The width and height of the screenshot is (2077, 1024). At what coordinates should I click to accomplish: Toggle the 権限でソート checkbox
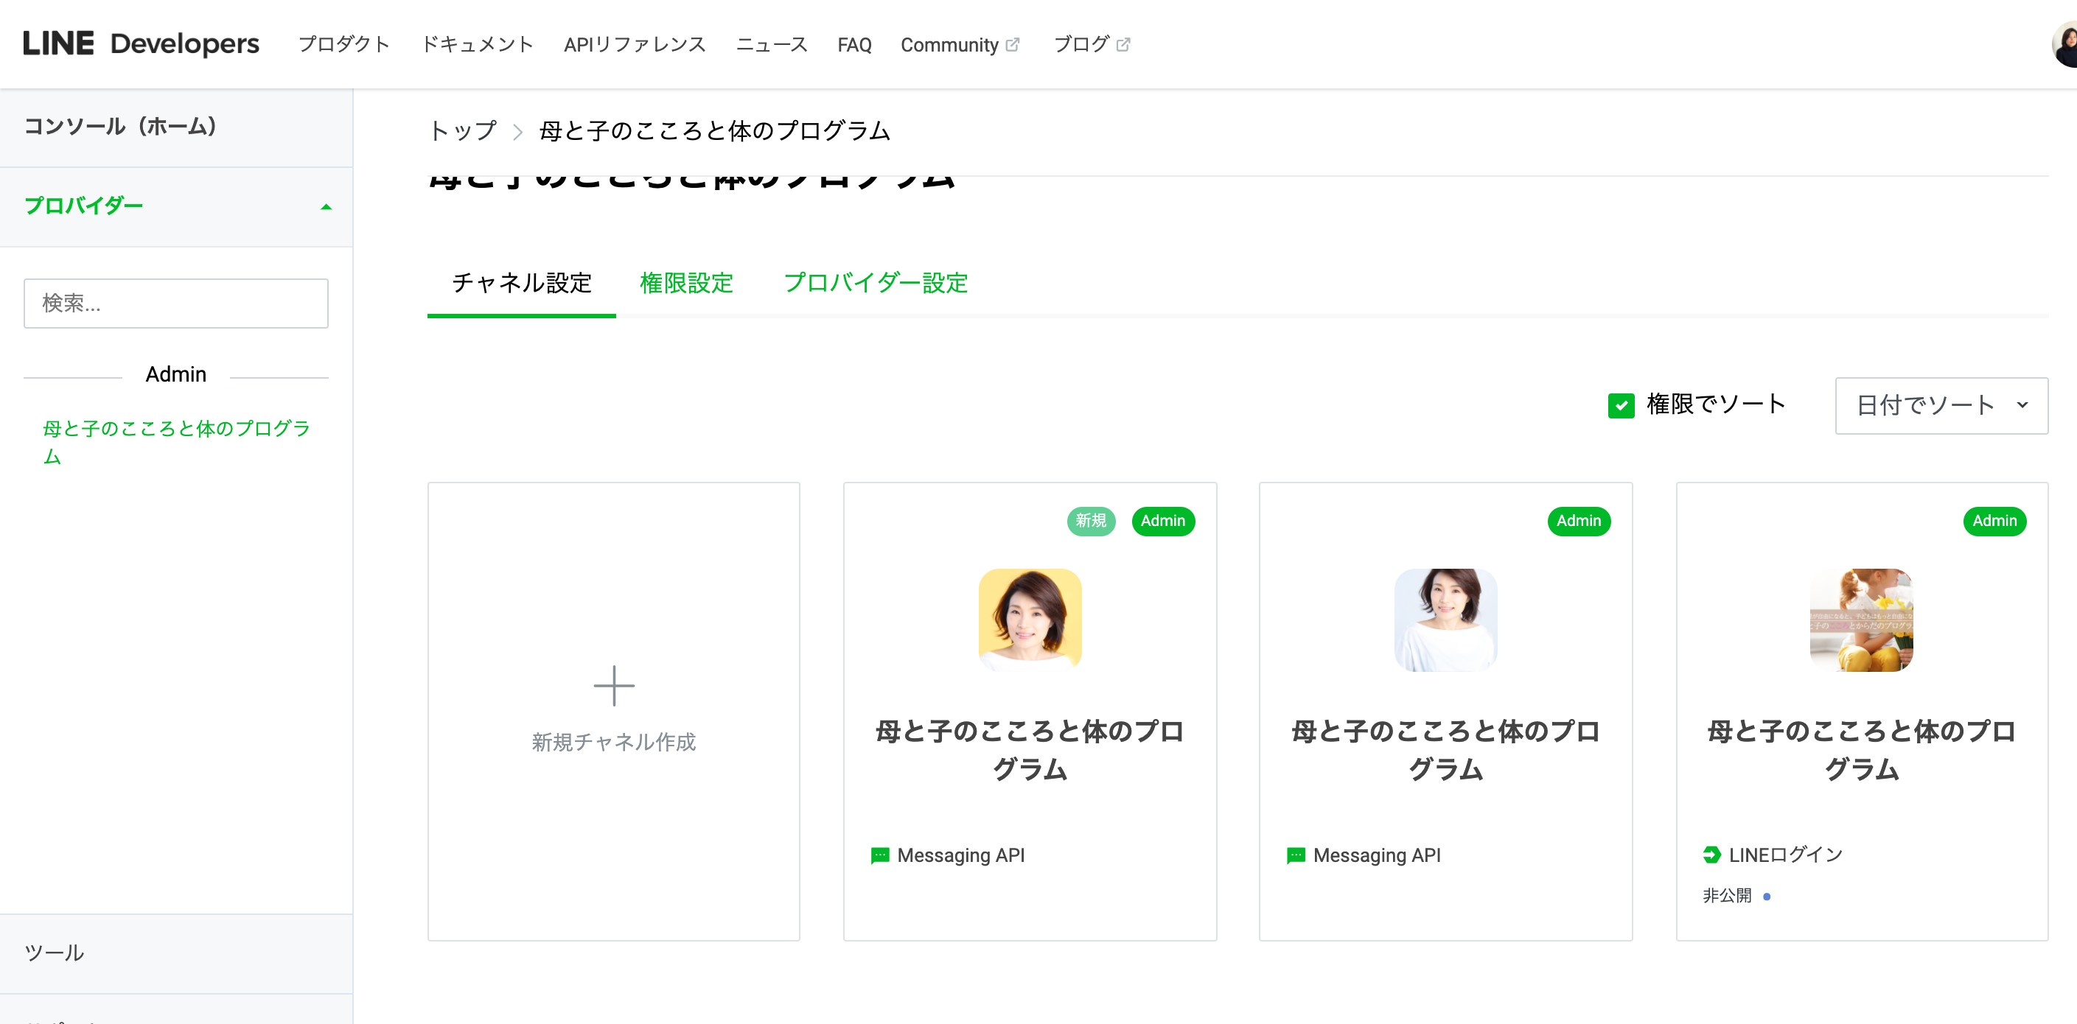(1621, 405)
